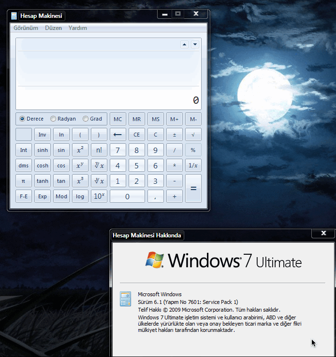336x357 pixels.
Task: Click the CE clear entry key
Action: pyautogui.click(x=137, y=135)
